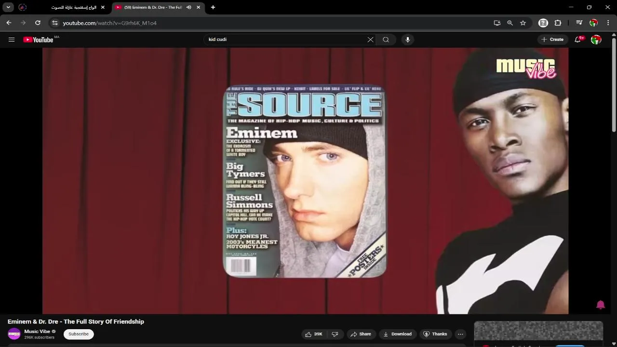617x347 pixels.
Task: Click the video title text
Action: click(76, 321)
